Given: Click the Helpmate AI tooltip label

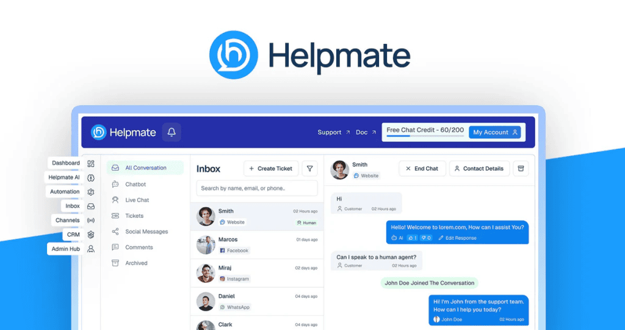Looking at the screenshot, I should [63, 178].
